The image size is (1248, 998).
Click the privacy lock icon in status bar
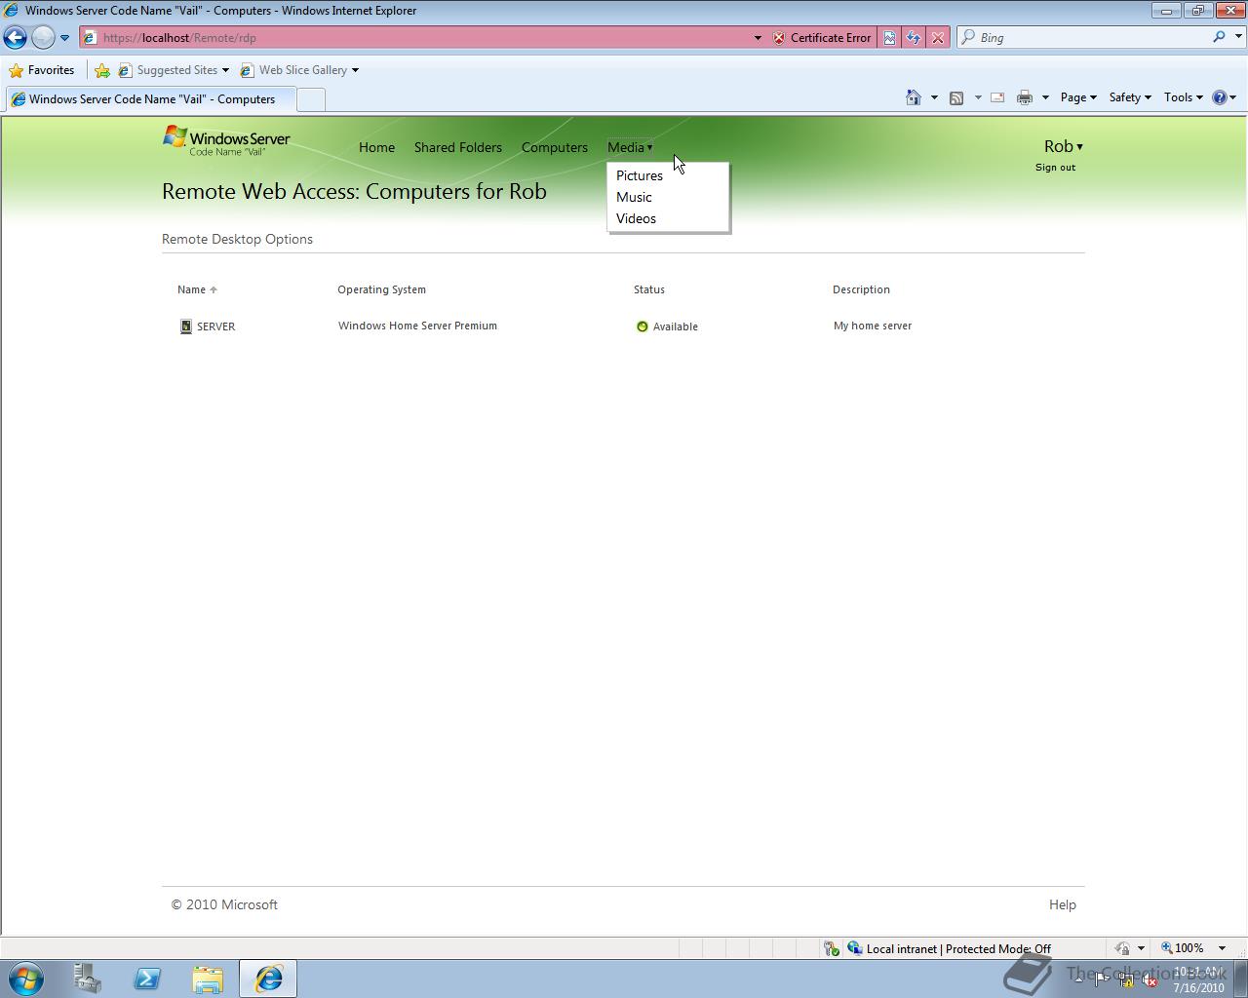point(1123,948)
